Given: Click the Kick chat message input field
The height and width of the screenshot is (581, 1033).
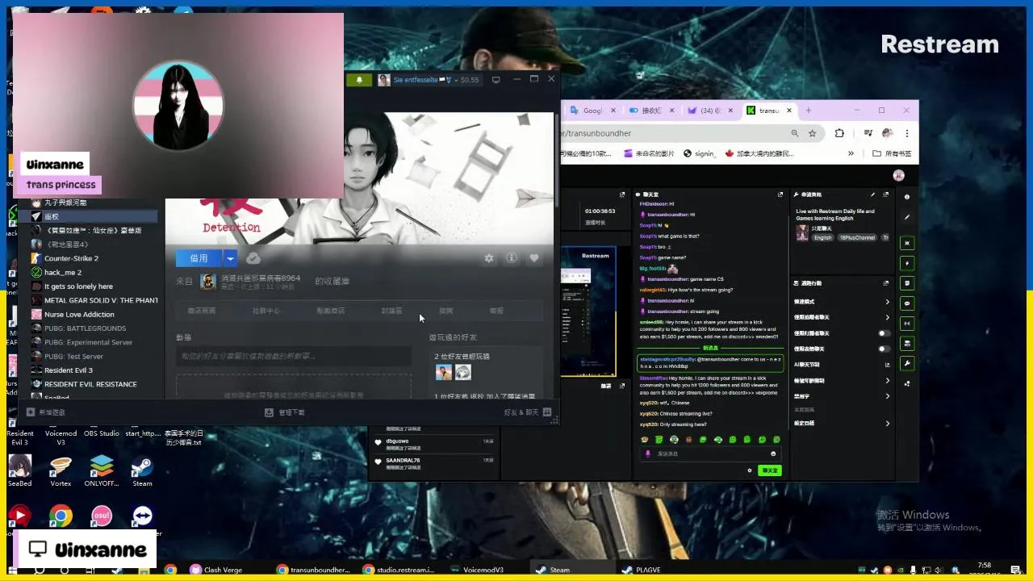Looking at the screenshot, I should click(710, 454).
